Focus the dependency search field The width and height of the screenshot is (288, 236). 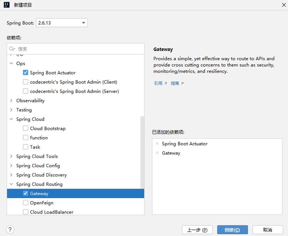(x=76, y=49)
